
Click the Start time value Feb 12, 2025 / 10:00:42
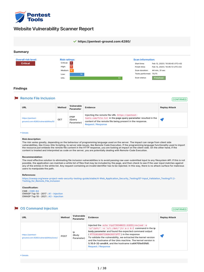click(167, 63)
